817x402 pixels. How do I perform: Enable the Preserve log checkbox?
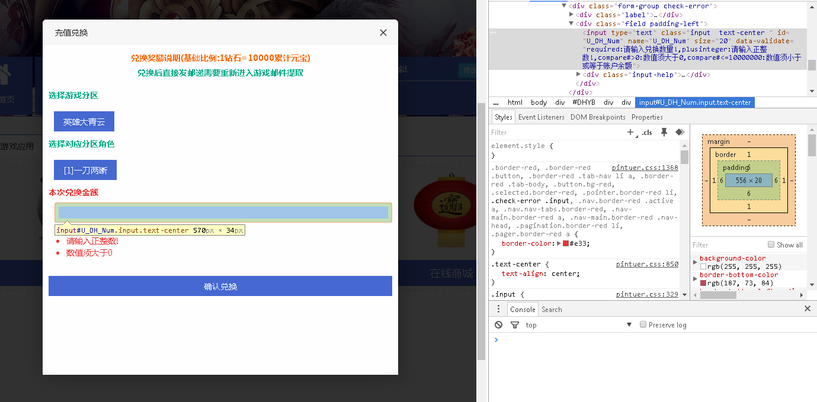pos(643,324)
